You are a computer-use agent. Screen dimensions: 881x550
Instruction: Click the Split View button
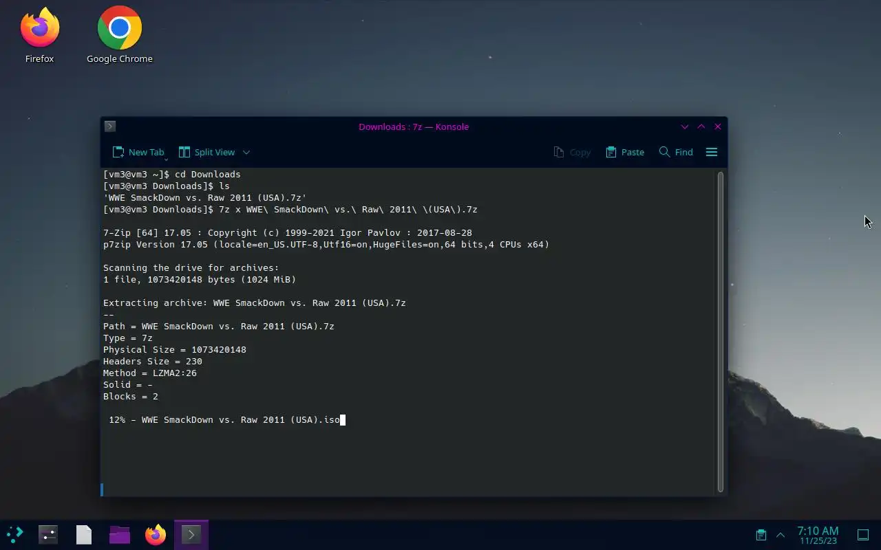coord(207,152)
